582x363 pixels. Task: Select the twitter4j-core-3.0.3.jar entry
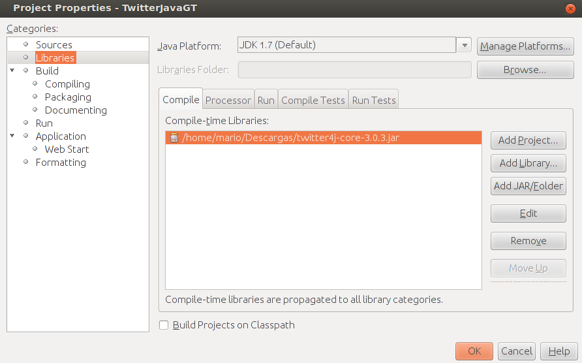point(324,138)
